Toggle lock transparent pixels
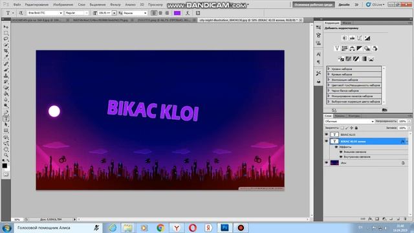Screen dimensions: 414x233 342,128
